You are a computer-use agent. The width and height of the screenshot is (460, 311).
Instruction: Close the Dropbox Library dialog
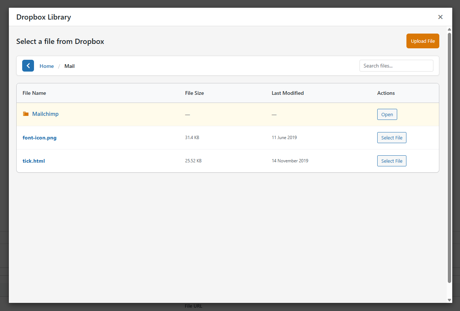440,17
